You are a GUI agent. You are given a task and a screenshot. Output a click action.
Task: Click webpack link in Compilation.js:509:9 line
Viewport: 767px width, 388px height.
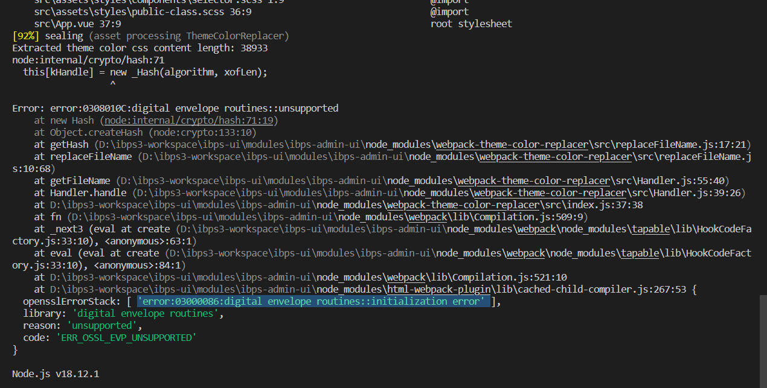pos(426,217)
